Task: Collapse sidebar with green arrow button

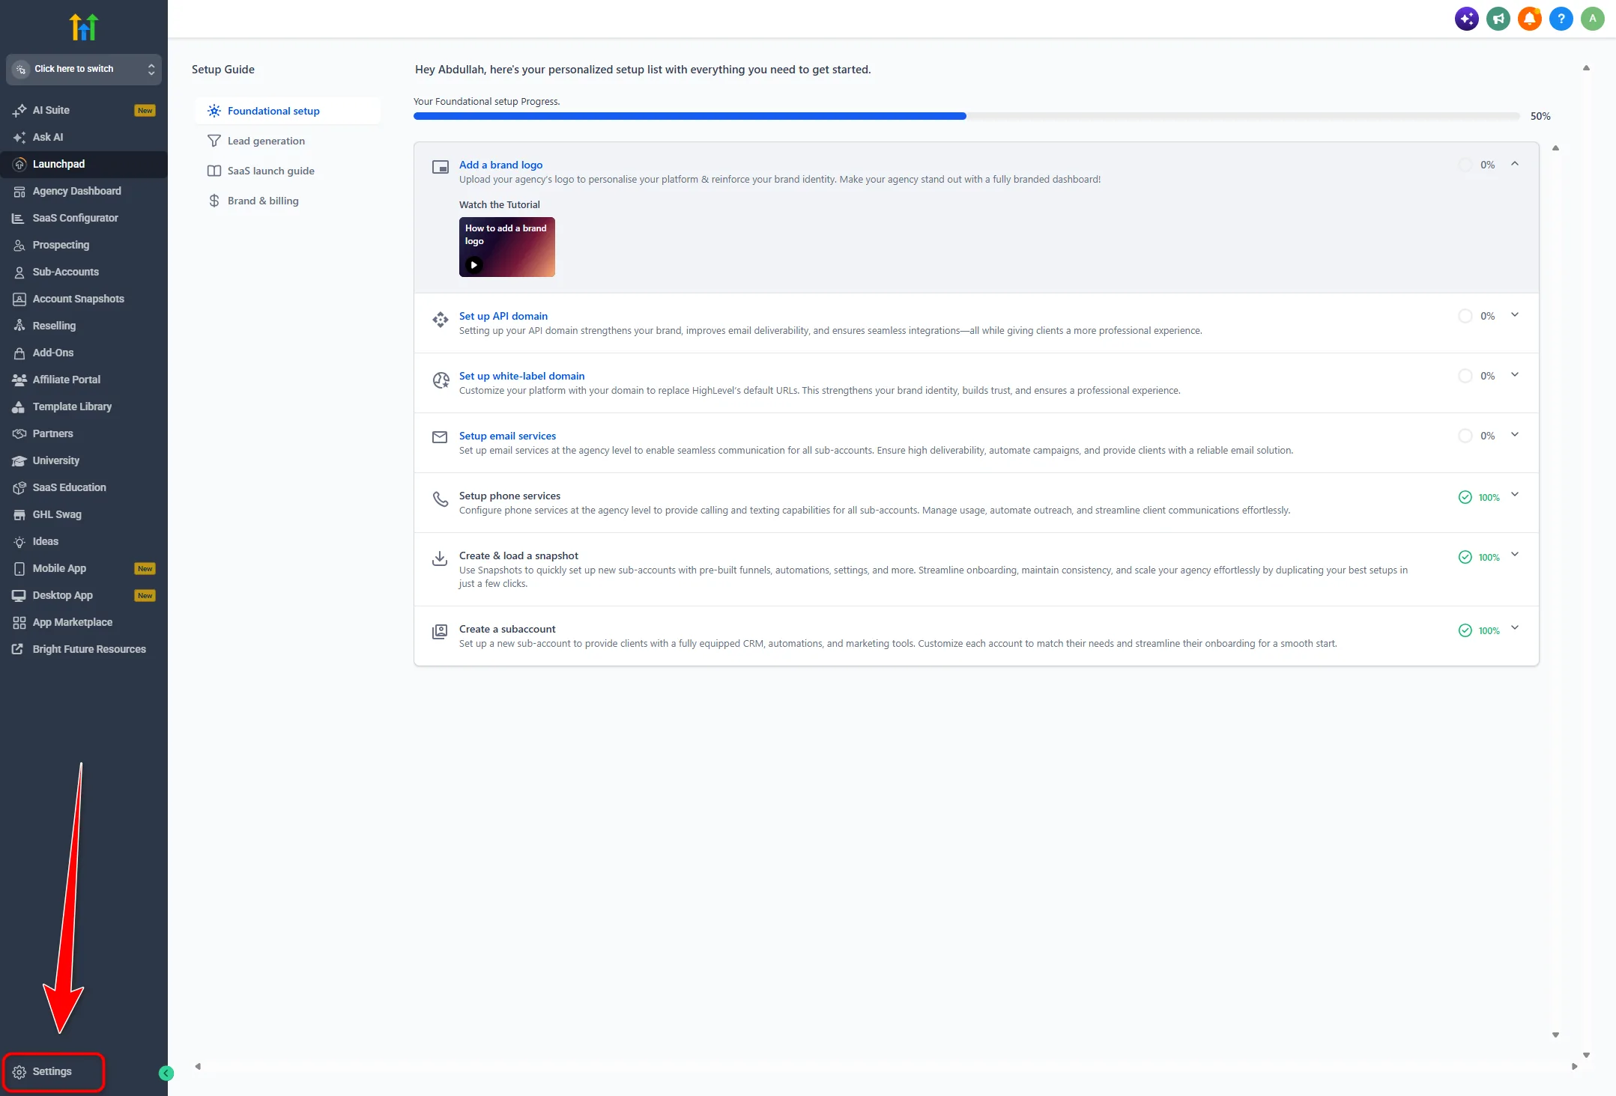Action: pyautogui.click(x=166, y=1073)
